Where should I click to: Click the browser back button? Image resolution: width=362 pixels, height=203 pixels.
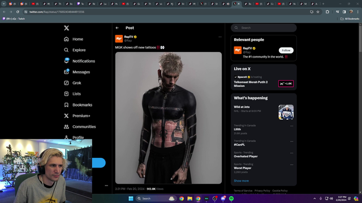click(4, 12)
